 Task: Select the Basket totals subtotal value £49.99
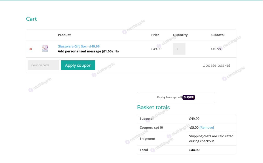coord(194,119)
